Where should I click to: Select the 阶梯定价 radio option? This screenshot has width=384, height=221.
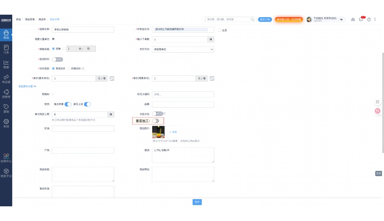69,69
